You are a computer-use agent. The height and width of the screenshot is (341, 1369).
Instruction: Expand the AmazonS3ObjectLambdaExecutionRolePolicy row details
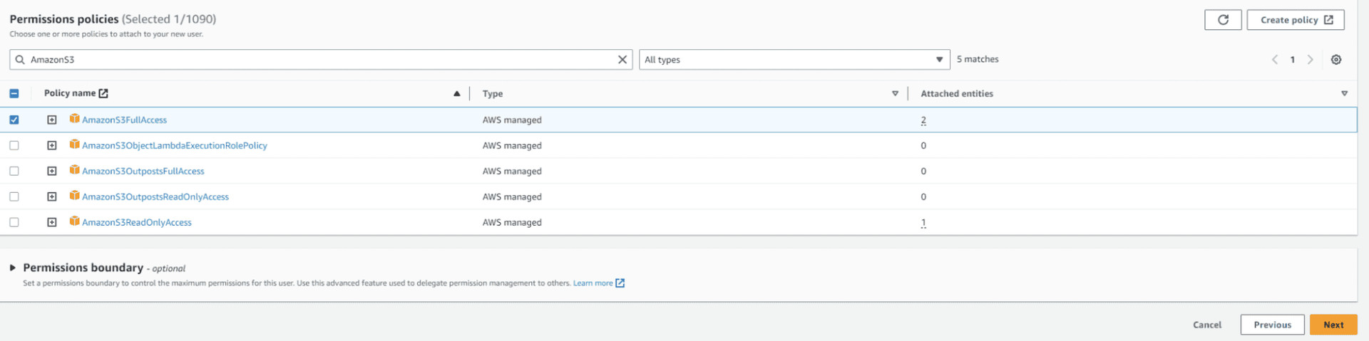point(52,145)
